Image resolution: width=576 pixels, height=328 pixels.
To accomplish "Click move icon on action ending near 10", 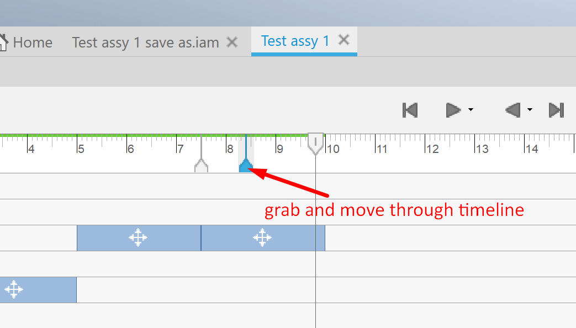I will click(x=262, y=238).
